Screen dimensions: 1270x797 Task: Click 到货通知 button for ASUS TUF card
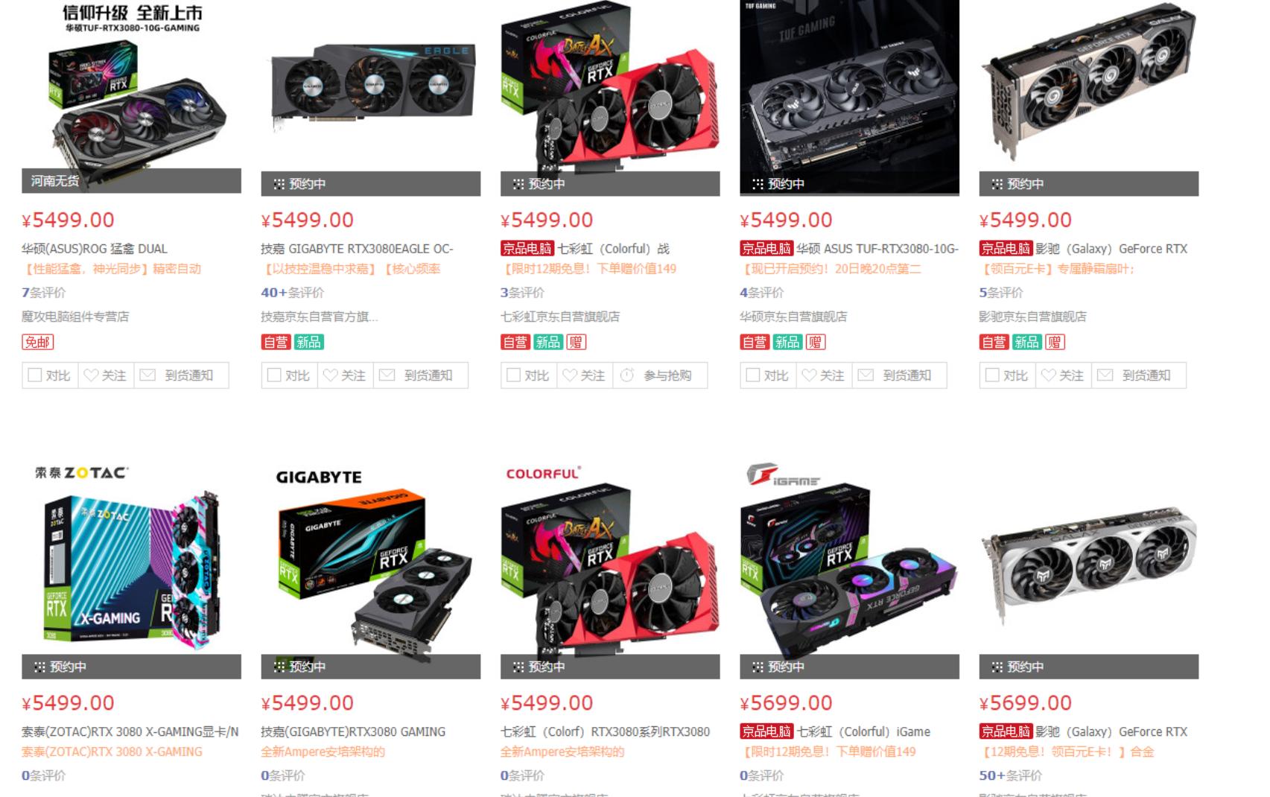pyautogui.click(x=907, y=375)
